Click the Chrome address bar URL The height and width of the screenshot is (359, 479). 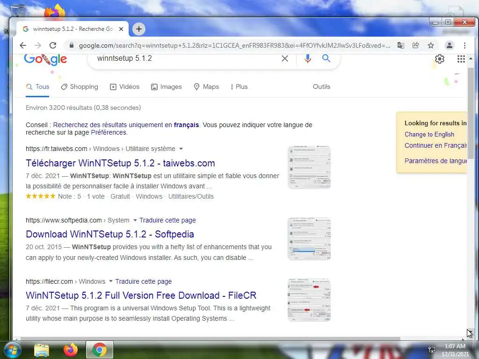(x=235, y=45)
